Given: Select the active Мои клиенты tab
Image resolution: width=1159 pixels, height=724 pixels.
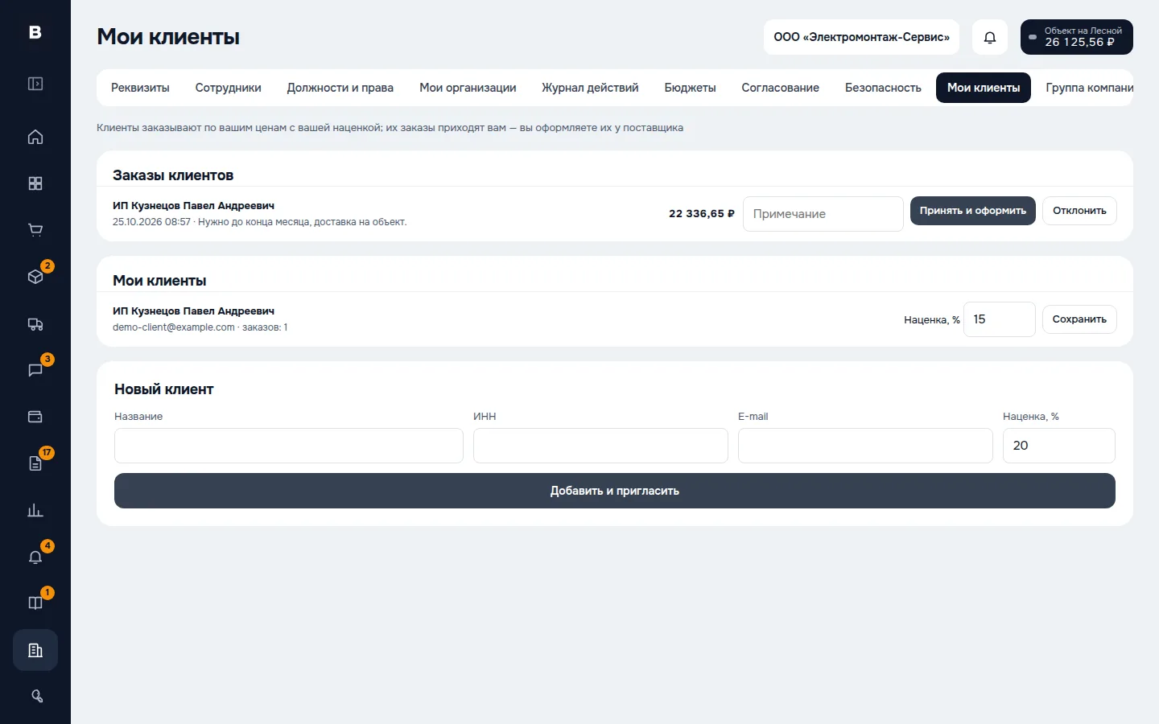Looking at the screenshot, I should (984, 88).
